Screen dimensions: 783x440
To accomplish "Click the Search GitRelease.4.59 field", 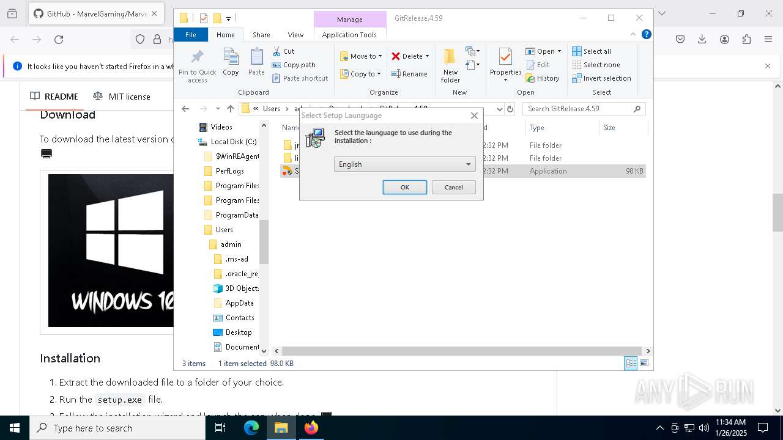I will (x=584, y=109).
